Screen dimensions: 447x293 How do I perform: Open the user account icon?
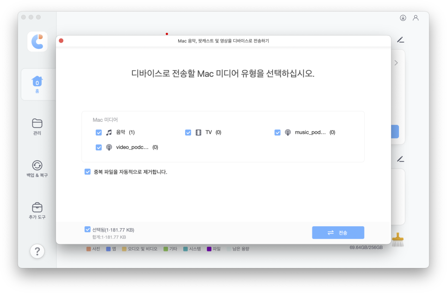(416, 18)
